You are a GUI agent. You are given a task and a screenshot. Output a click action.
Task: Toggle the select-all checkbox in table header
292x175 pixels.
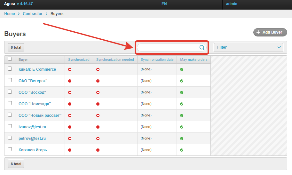click(10, 59)
